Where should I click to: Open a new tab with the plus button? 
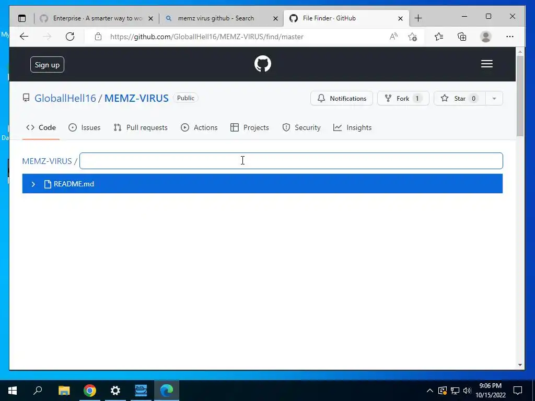click(x=418, y=18)
